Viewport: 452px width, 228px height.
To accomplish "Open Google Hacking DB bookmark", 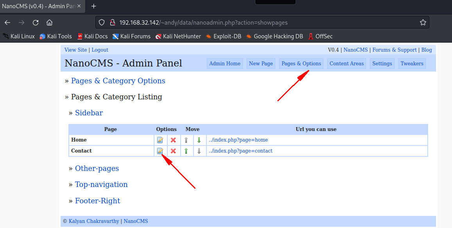I will (x=274, y=36).
